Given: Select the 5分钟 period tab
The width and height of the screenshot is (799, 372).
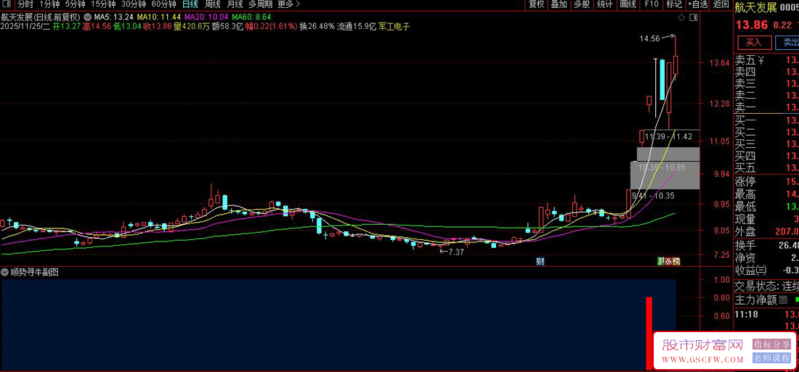Looking at the screenshot, I should click(75, 4).
